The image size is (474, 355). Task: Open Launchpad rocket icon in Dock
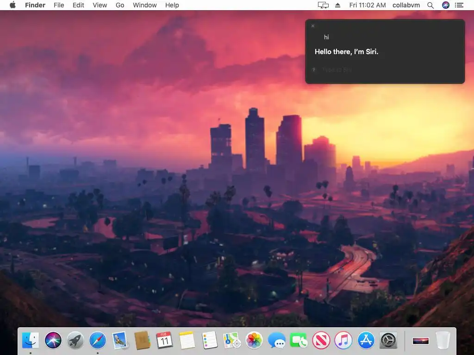pyautogui.click(x=75, y=340)
